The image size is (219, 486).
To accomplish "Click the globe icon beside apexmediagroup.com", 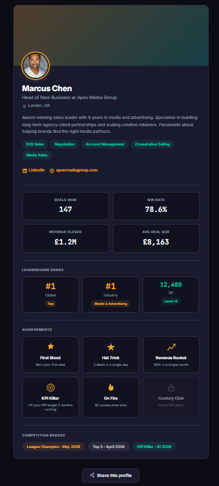I will [x=52, y=171].
